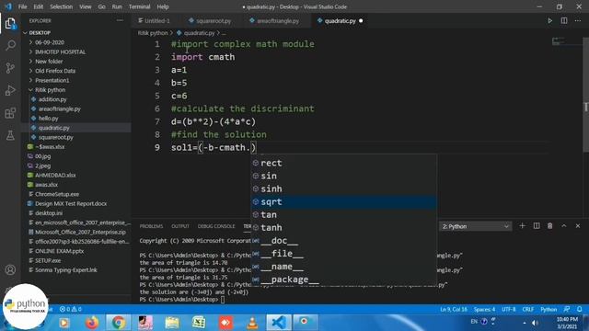589x331 pixels.
Task: Choose rect in autocomplete suggestions
Action: tap(343, 163)
